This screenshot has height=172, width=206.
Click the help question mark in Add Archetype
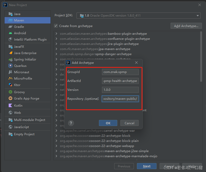71,123
